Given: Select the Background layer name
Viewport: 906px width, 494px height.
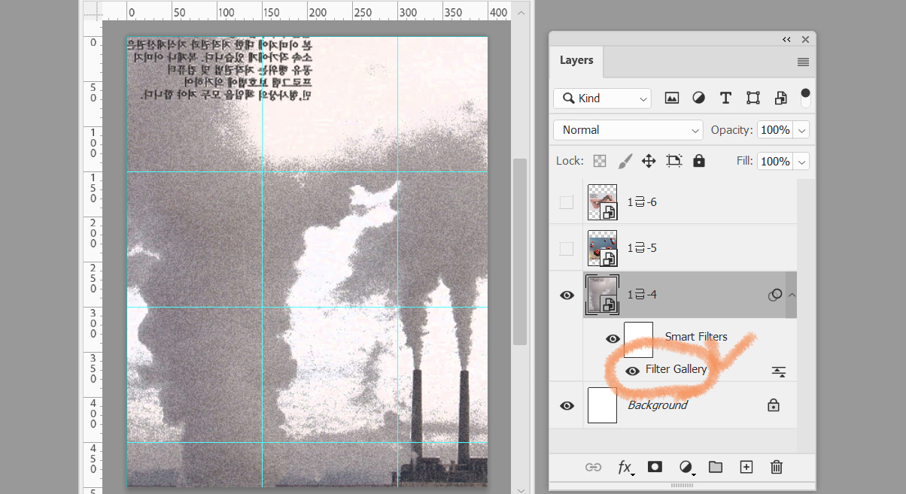Looking at the screenshot, I should pyautogui.click(x=658, y=405).
